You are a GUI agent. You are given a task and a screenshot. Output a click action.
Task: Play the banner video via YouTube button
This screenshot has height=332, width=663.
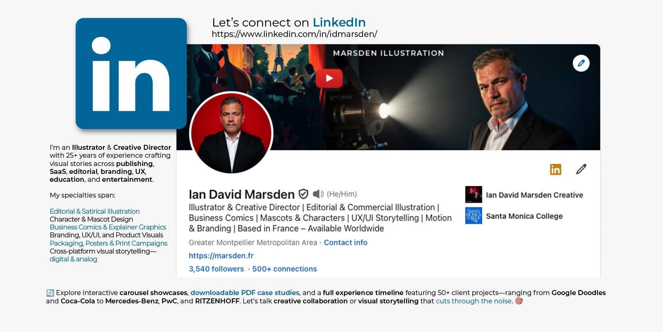[329, 78]
